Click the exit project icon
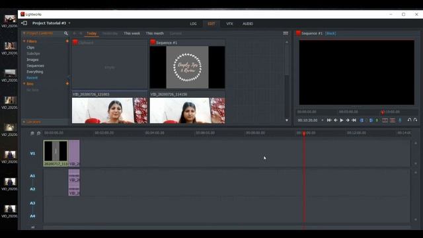Screen dimensions: 423x238 click(24, 23)
